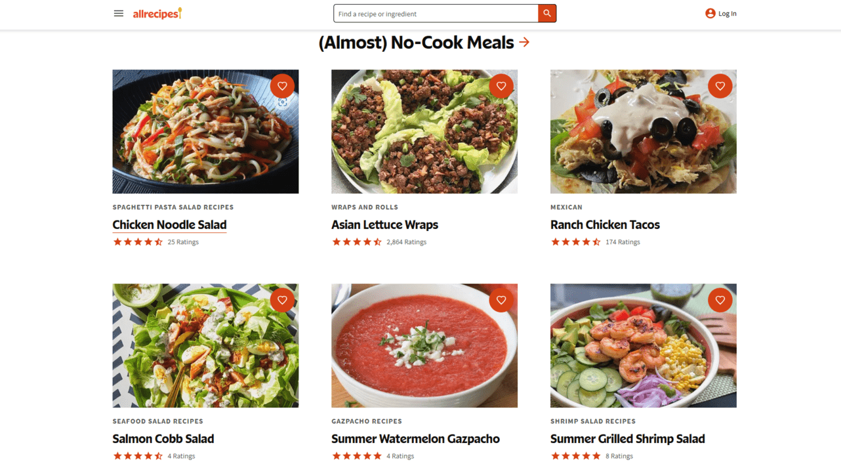
Task: Save Salmon Cobb Salad to favorites
Action: pyautogui.click(x=282, y=300)
